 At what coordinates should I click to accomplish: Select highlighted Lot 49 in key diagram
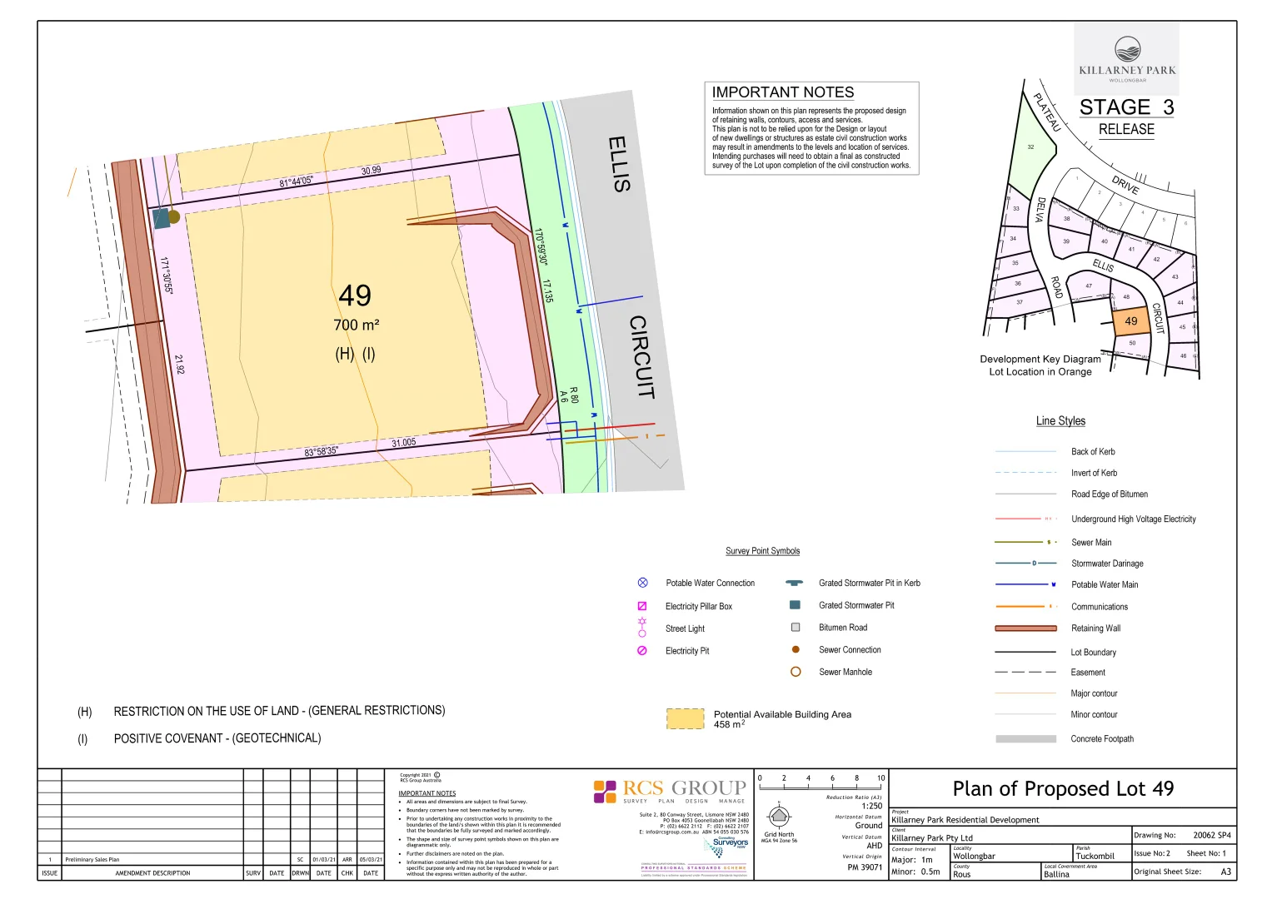click(1131, 320)
